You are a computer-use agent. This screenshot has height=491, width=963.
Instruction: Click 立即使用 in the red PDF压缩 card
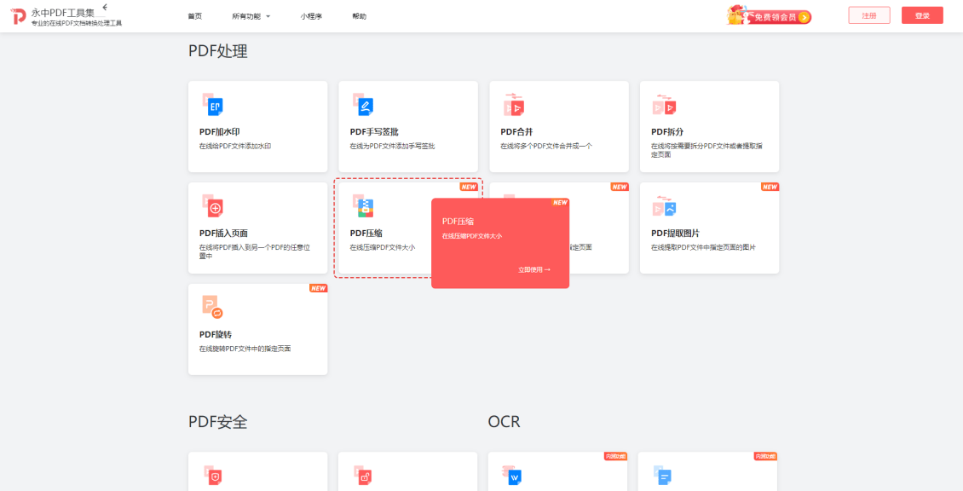534,269
